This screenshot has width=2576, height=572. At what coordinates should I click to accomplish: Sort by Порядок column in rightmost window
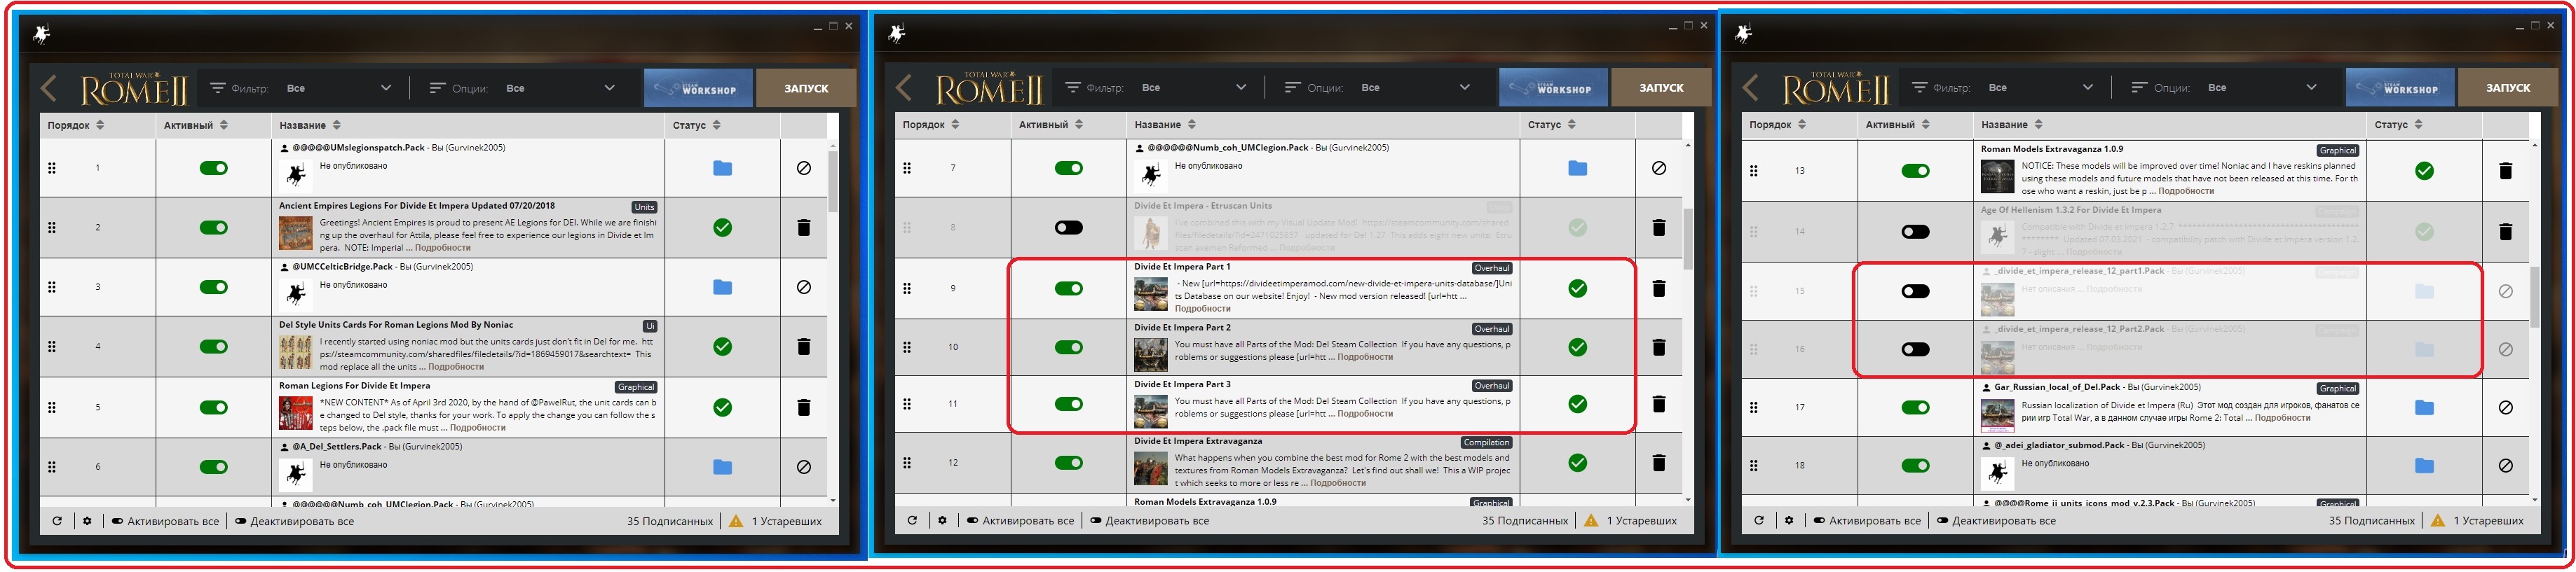[x=1776, y=125]
